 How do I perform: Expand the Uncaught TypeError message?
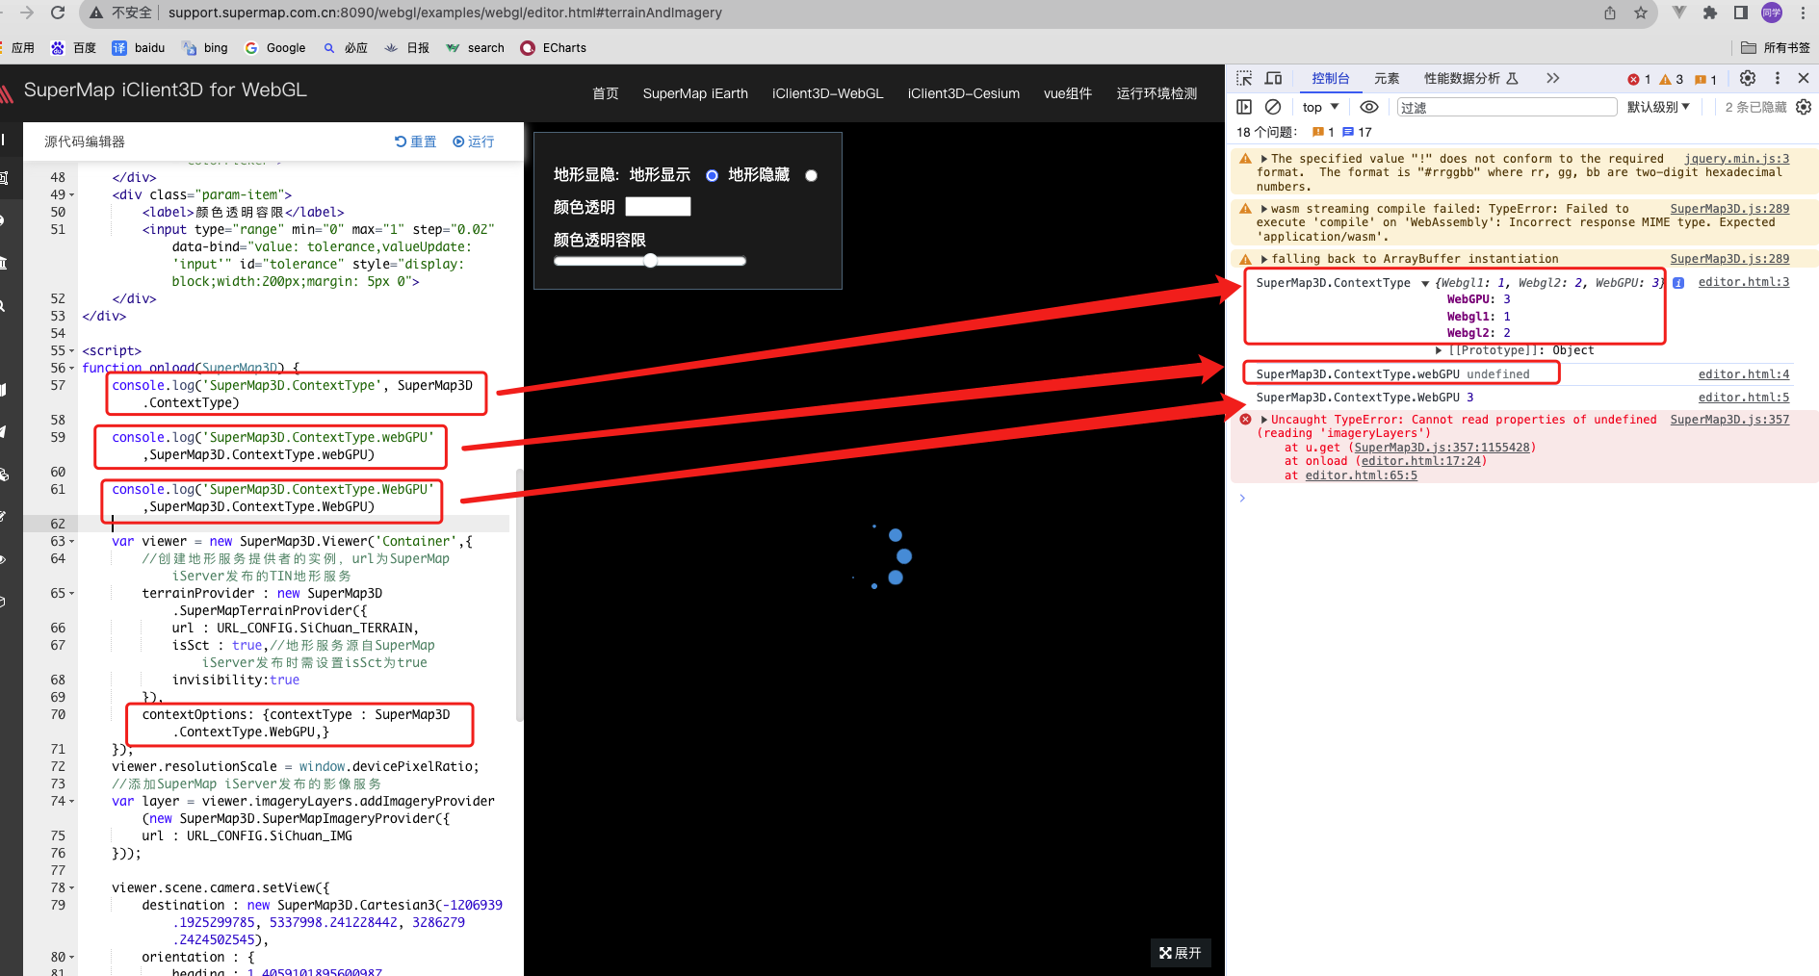click(1264, 420)
